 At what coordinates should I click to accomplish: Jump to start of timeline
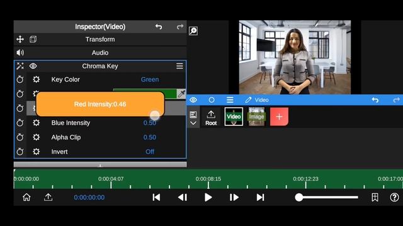pos(156,197)
